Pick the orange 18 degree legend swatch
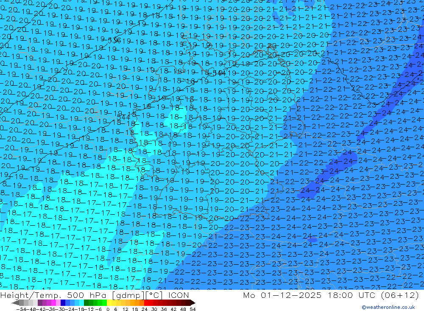The width and height of the screenshot is (424, 311). click(137, 303)
